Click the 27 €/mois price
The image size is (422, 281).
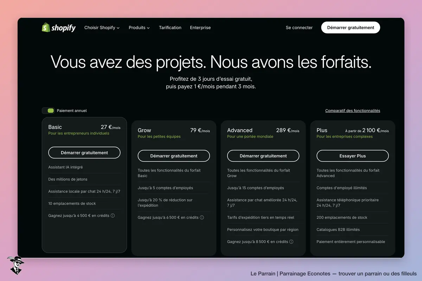(x=110, y=128)
